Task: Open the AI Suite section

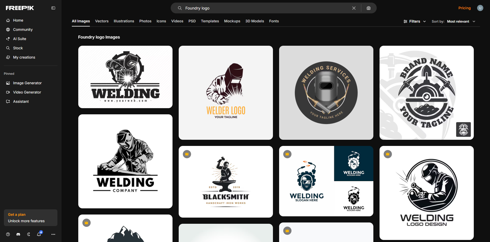Action: click(20, 39)
